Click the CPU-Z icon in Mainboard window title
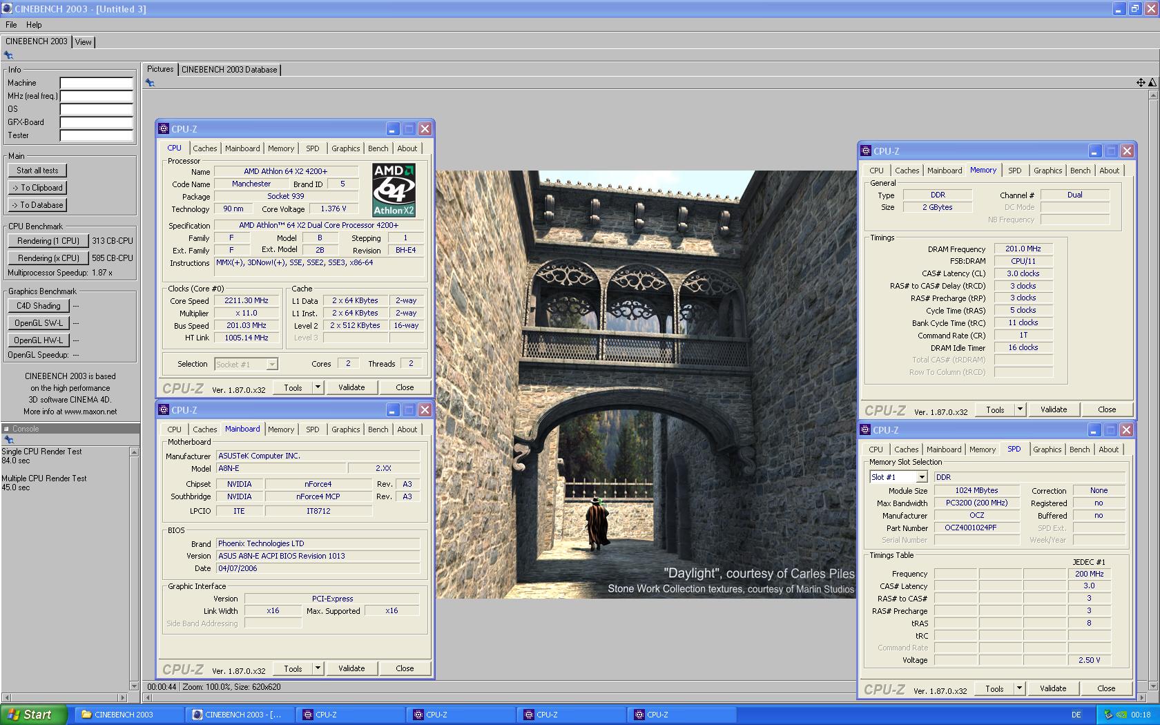 tap(164, 410)
